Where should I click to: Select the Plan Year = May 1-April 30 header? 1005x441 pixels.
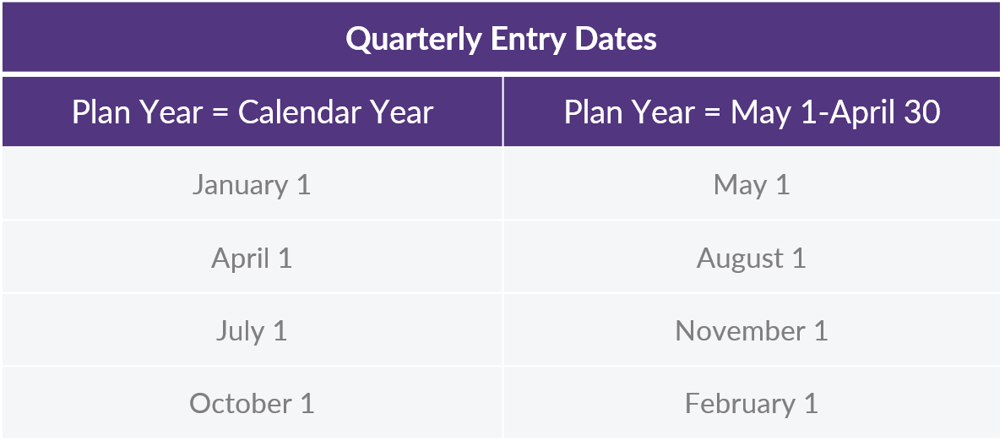[x=752, y=112]
